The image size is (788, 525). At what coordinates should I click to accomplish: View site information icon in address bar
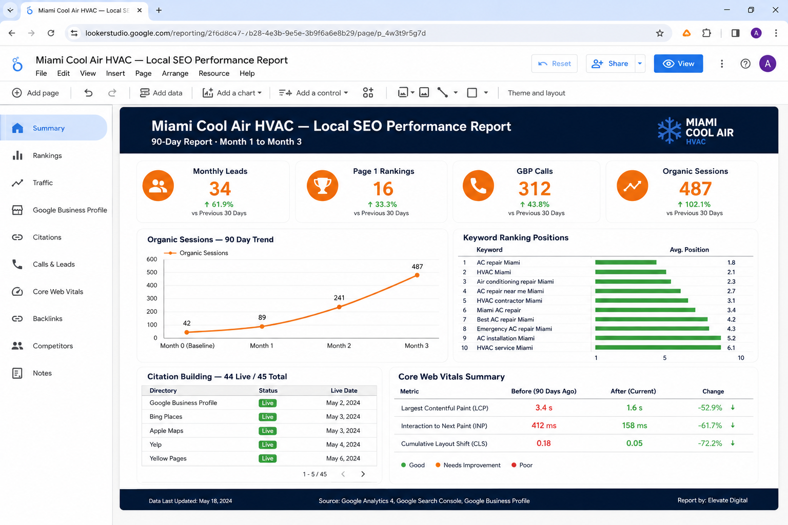click(74, 33)
